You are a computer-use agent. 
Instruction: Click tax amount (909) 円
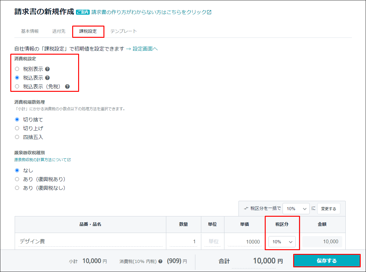pyautogui.click(x=177, y=261)
